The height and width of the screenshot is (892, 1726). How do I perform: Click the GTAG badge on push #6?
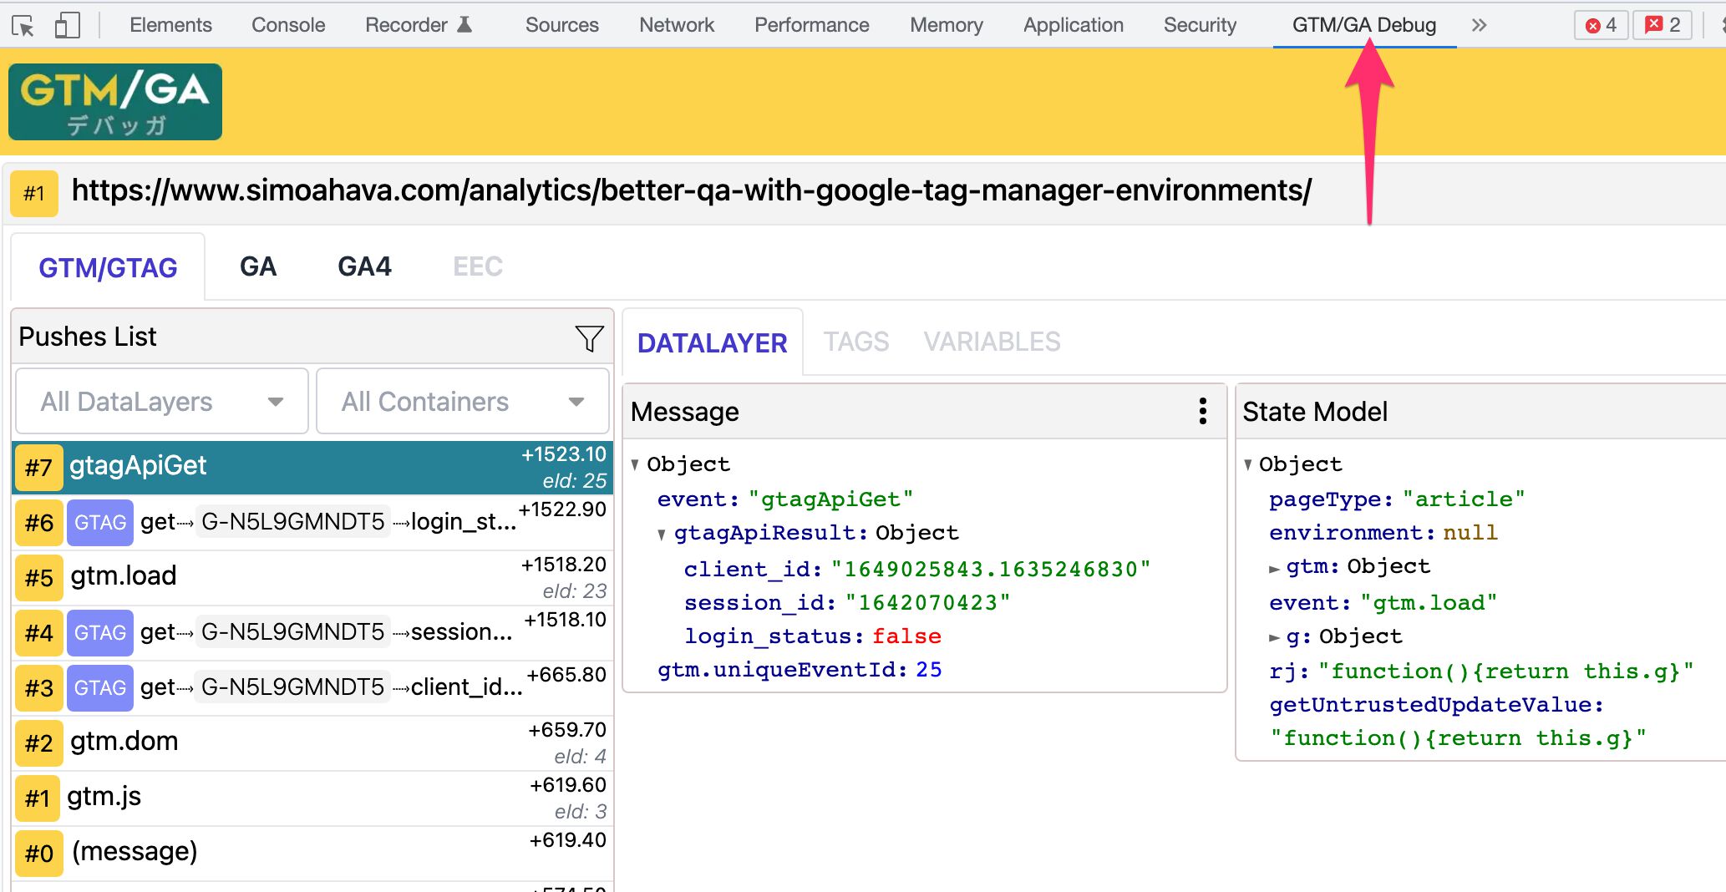point(99,521)
